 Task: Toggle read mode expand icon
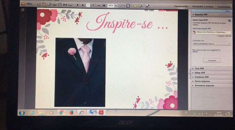[x=148, y=6]
